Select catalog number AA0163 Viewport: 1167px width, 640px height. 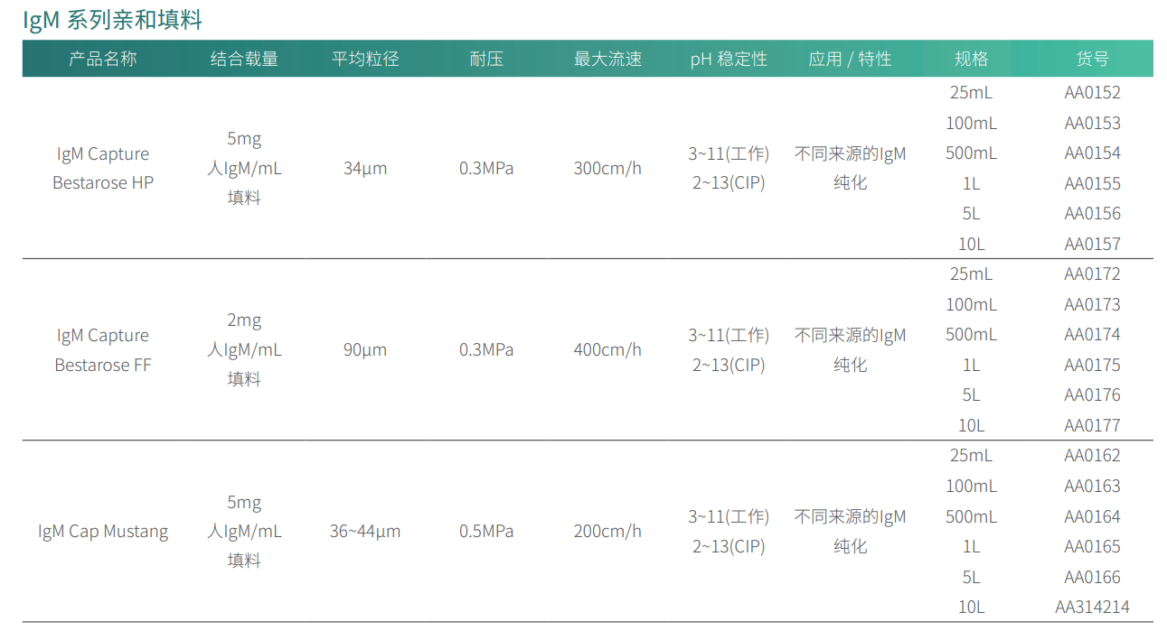[x=1092, y=486]
